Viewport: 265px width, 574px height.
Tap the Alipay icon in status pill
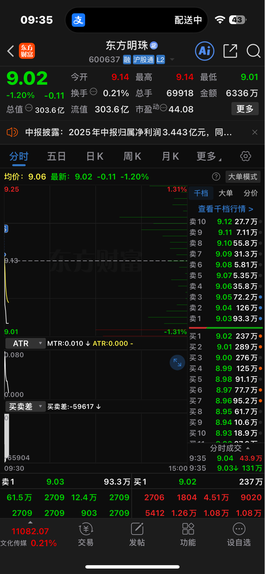pos(78,20)
